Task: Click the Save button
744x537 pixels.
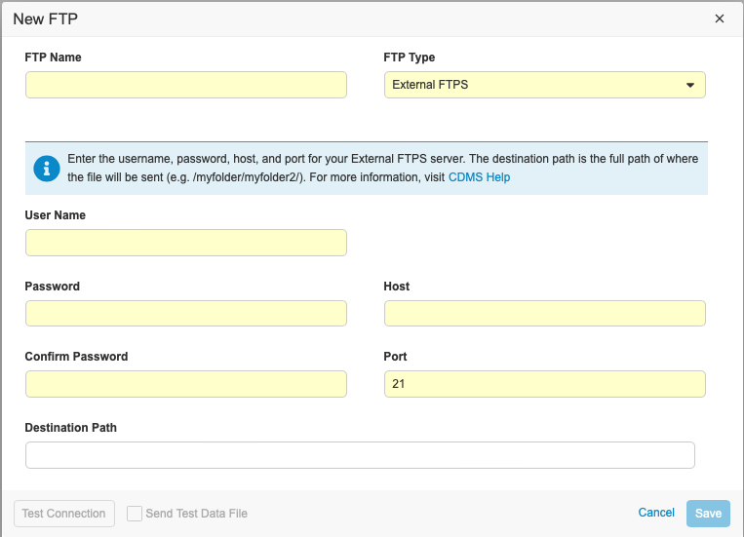Action: tap(708, 514)
